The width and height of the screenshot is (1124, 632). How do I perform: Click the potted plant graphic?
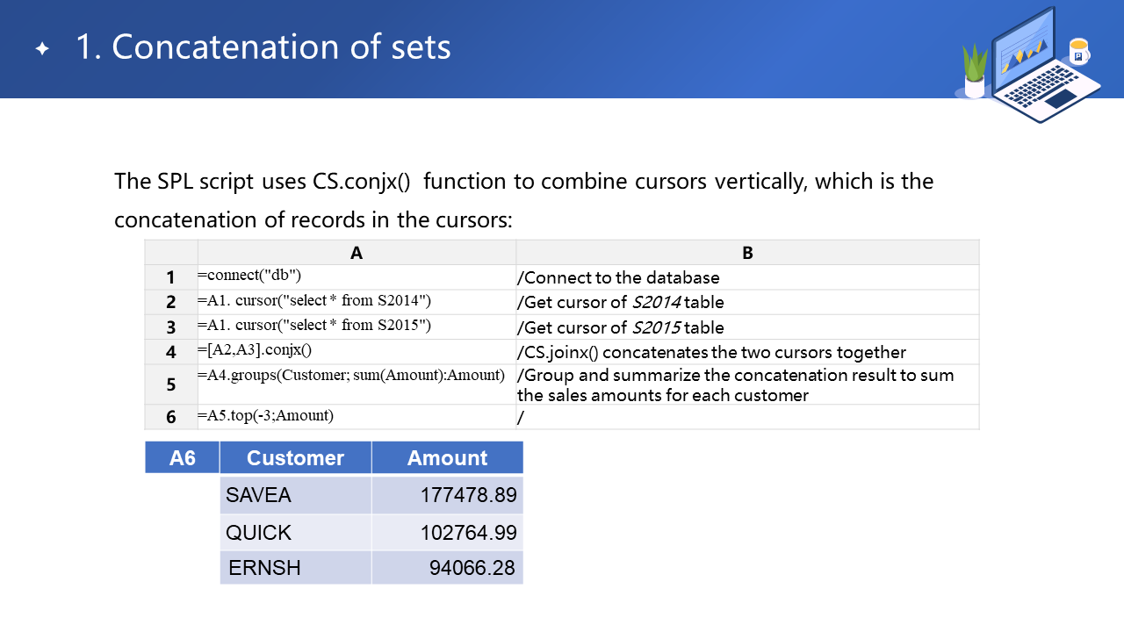(x=975, y=72)
